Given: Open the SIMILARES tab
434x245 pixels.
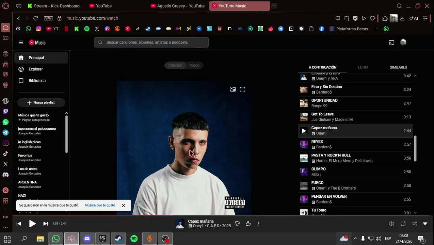Looking at the screenshot, I should click(x=398, y=67).
